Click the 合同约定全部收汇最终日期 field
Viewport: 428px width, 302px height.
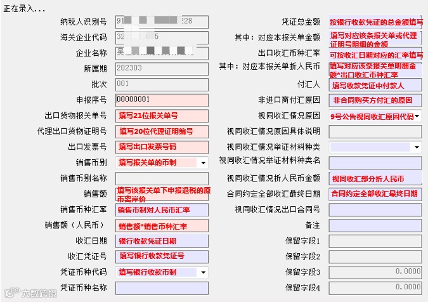[375, 194]
